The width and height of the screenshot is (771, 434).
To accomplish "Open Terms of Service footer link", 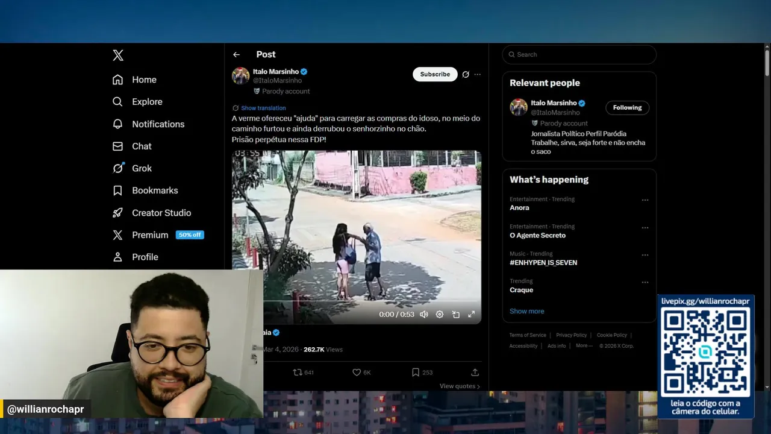I will coord(528,335).
